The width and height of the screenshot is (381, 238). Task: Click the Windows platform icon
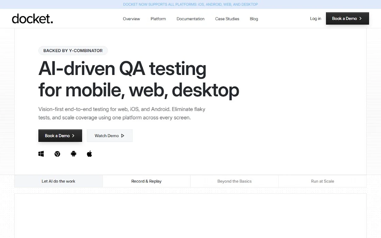41,154
